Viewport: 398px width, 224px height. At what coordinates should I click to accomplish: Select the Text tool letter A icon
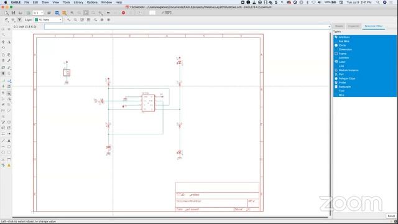pyautogui.click(x=9, y=141)
